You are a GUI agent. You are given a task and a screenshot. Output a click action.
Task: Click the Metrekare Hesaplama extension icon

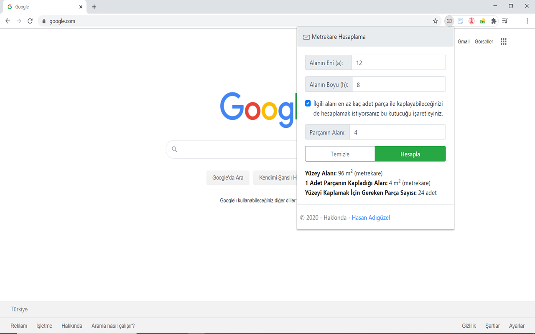pos(449,21)
